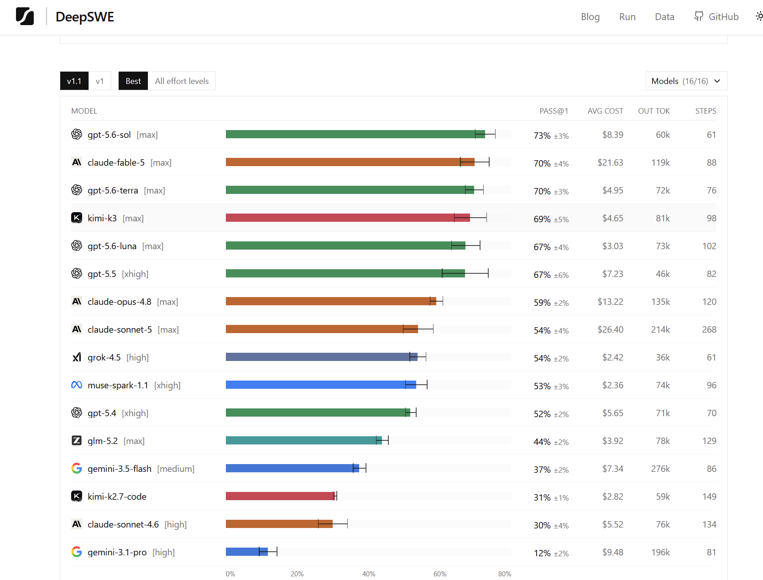Click the Anthropic icon beside claude-fable-5
This screenshot has width=763, height=580.
click(77, 162)
